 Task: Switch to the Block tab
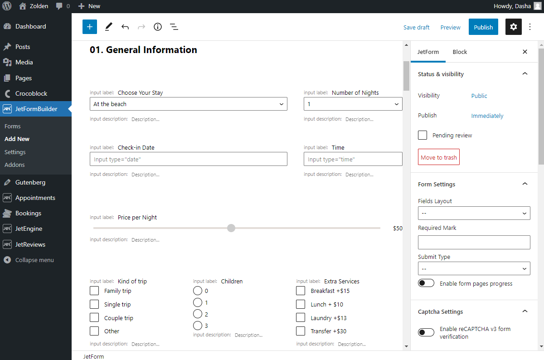460,52
